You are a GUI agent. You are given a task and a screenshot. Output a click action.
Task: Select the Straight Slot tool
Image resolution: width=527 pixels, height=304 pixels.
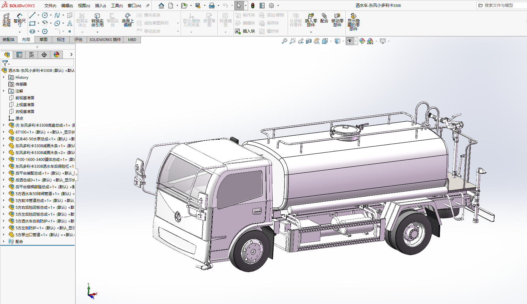[x=32, y=31]
